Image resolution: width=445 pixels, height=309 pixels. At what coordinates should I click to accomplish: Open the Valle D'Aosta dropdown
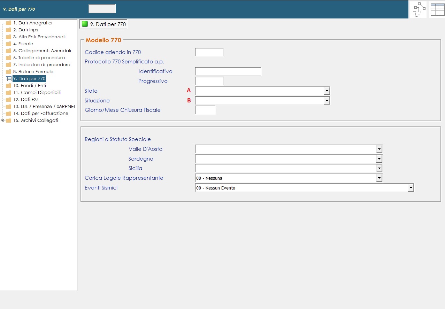point(379,149)
